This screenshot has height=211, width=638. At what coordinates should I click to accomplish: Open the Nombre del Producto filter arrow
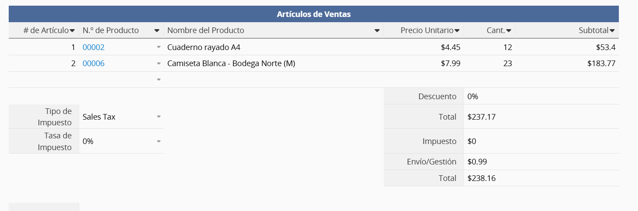tap(377, 30)
